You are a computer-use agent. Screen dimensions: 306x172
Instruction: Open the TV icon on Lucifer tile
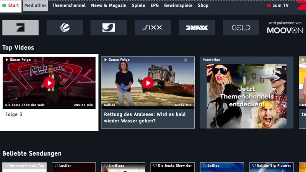[56, 166]
